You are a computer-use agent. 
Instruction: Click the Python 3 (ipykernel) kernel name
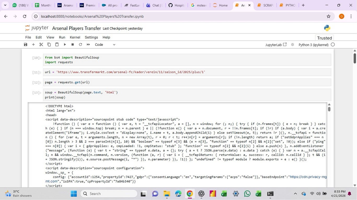(x=313, y=45)
